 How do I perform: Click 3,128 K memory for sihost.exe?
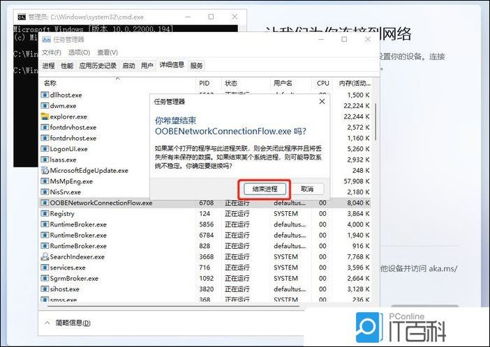[x=358, y=289]
